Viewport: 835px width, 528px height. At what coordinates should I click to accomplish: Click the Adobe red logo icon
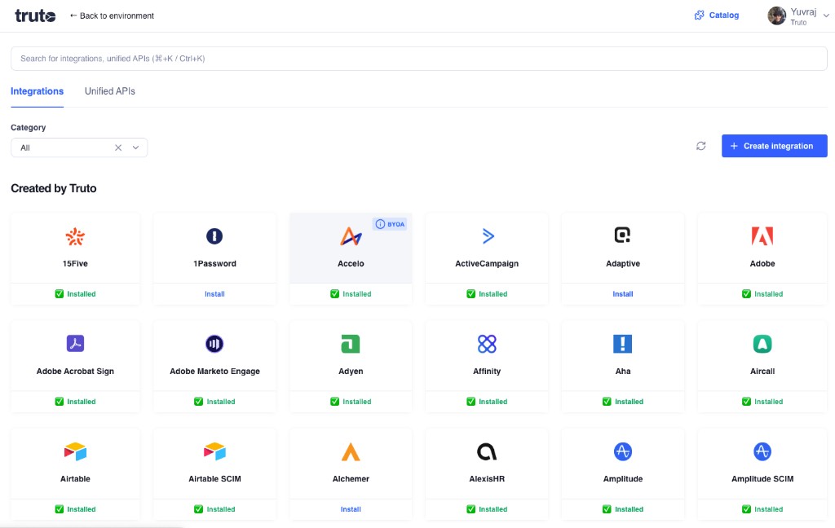coord(762,235)
